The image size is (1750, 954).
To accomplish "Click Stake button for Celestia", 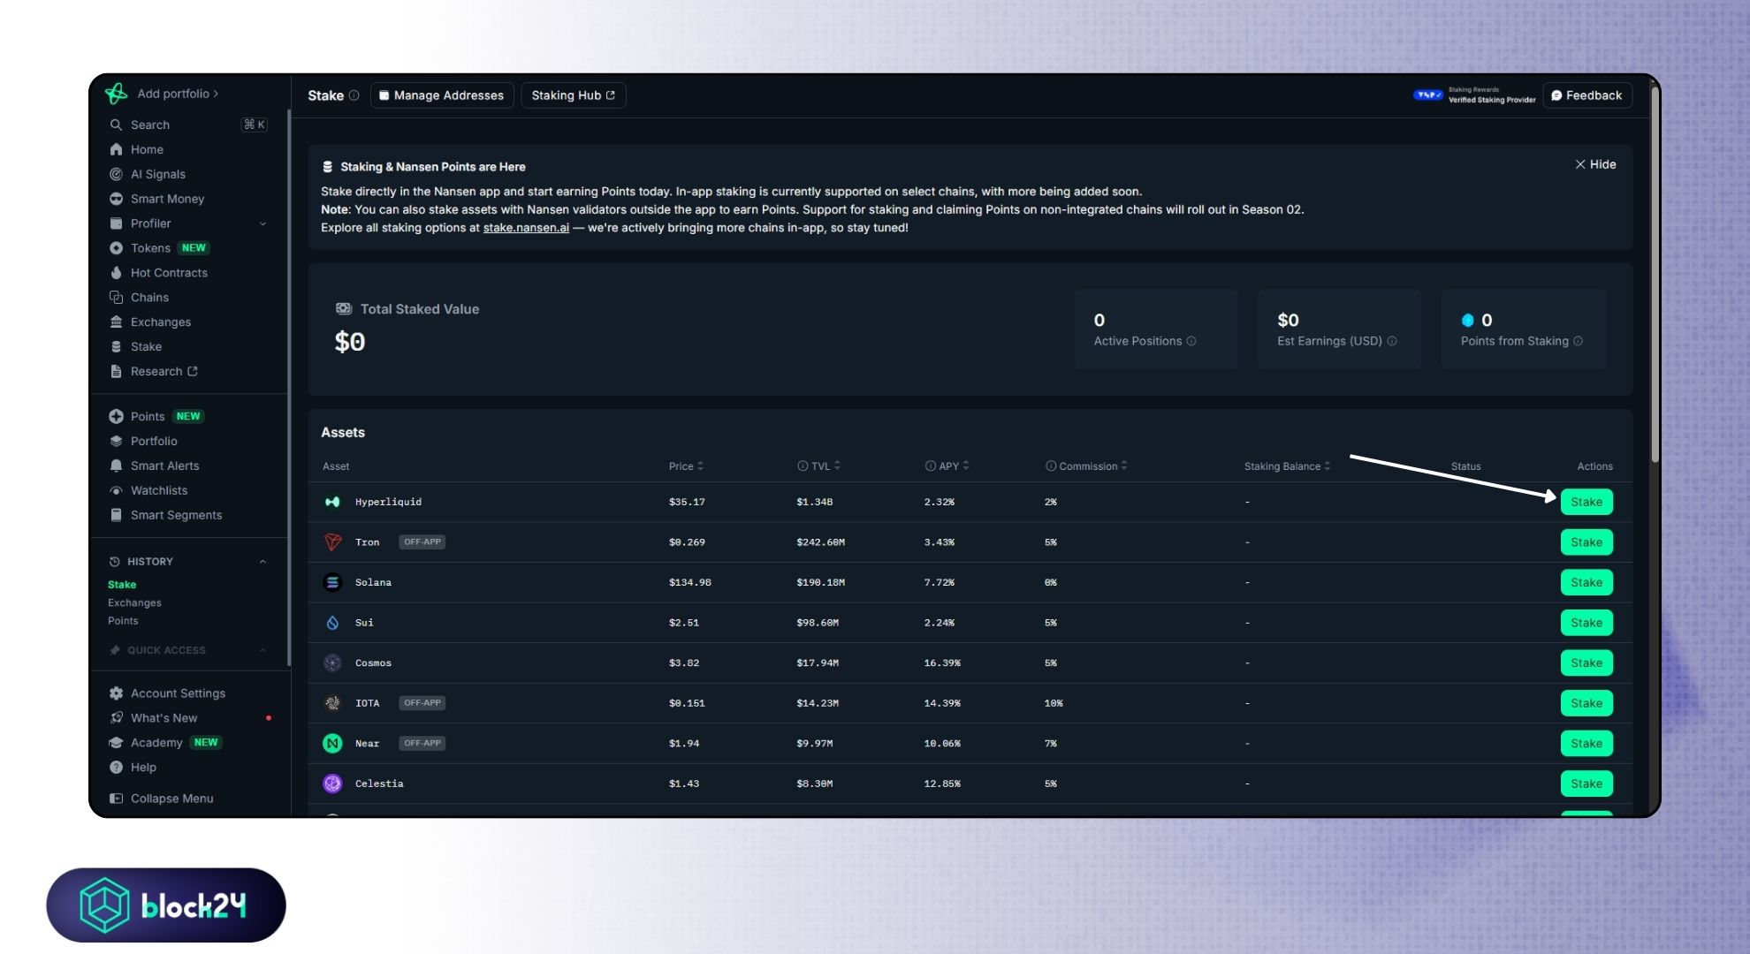I will 1586,784.
